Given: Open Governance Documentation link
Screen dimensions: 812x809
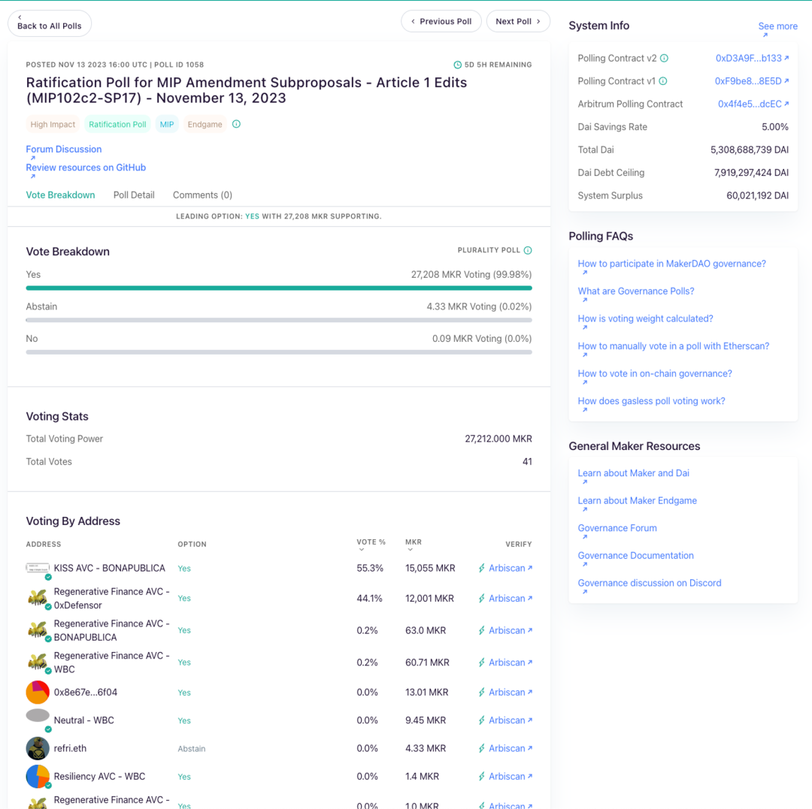Looking at the screenshot, I should pyautogui.click(x=635, y=555).
